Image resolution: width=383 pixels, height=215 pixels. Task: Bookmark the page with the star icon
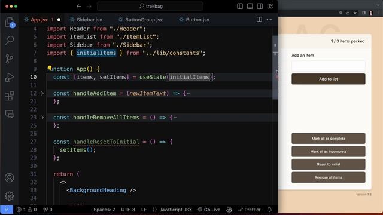355,13
